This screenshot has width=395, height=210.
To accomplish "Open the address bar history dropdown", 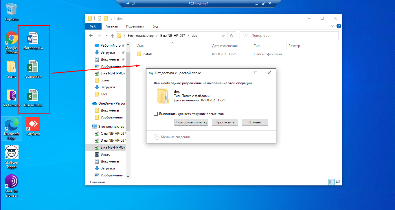I will 223,36.
